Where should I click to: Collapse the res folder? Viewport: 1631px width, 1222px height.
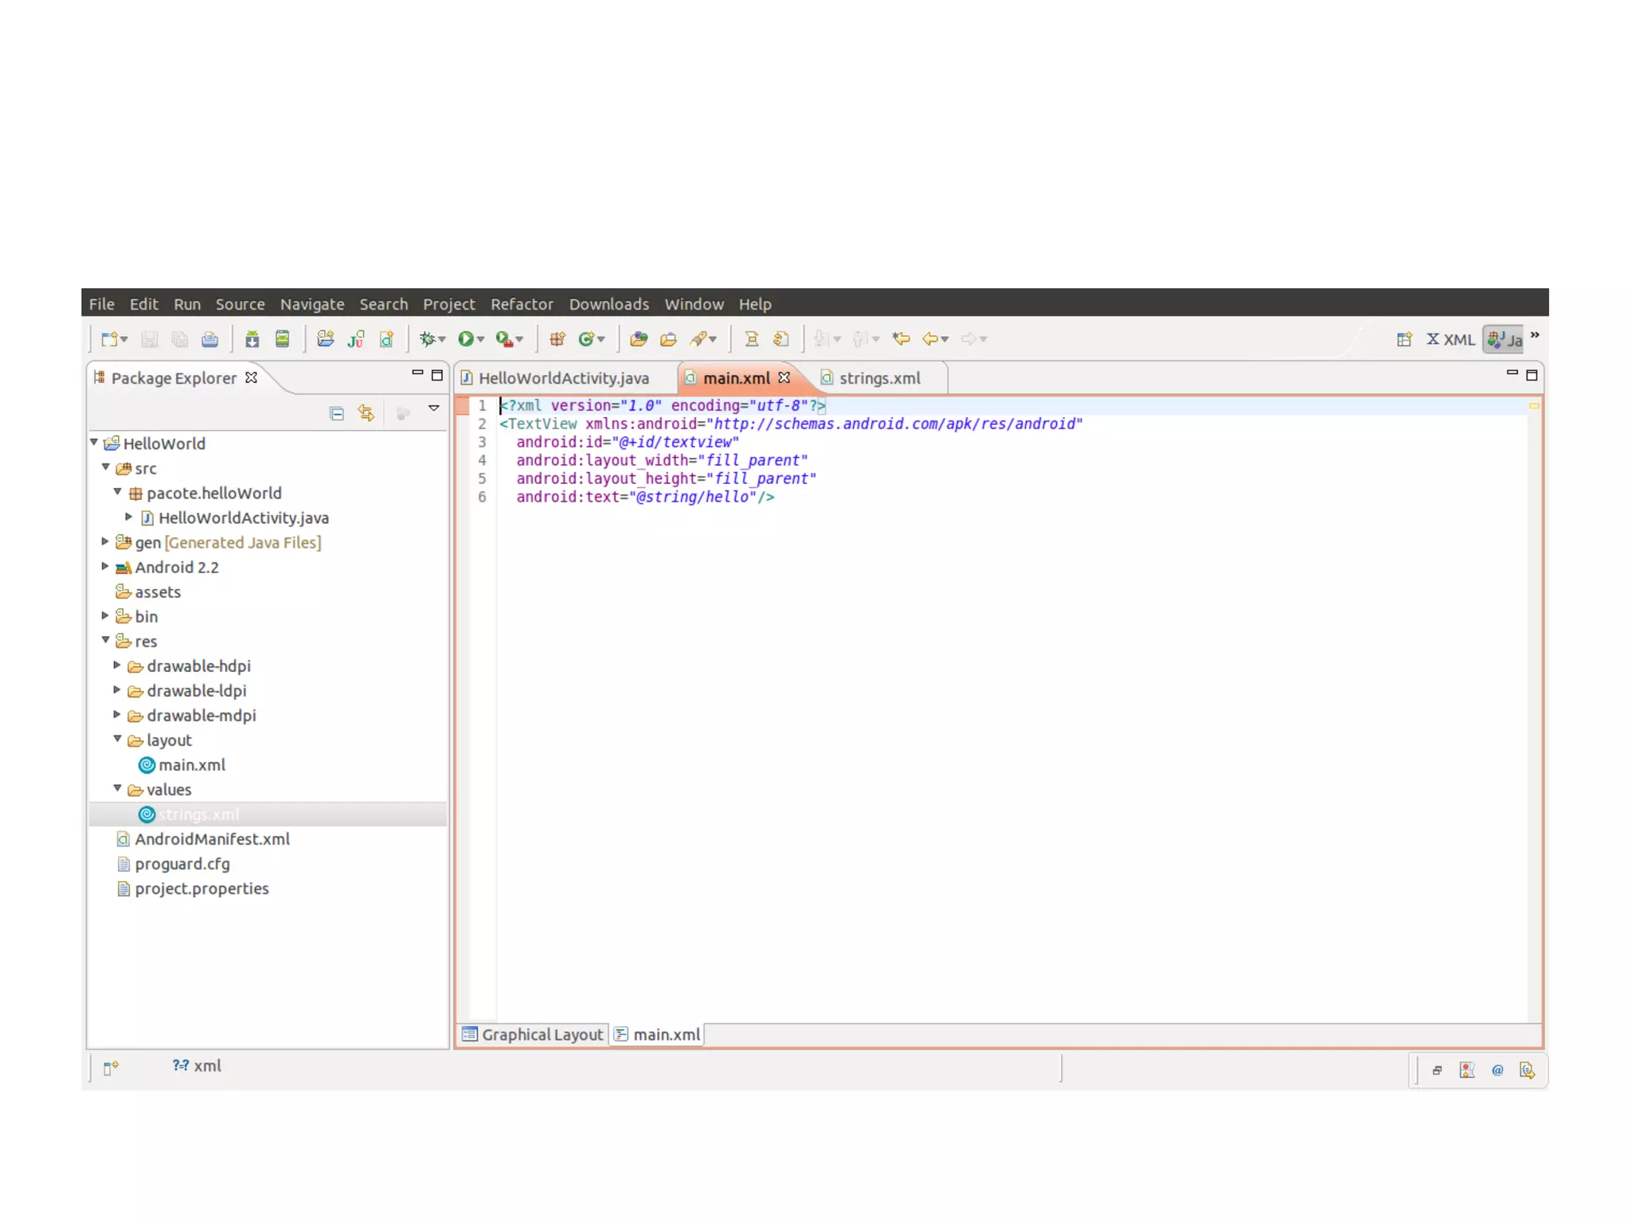point(105,640)
